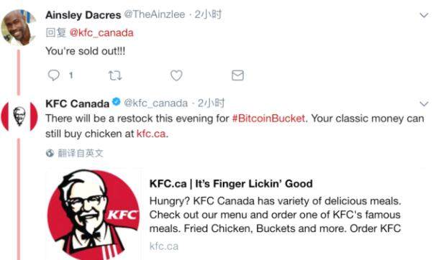Like the "You're sold out!!!" tweet

(176, 75)
